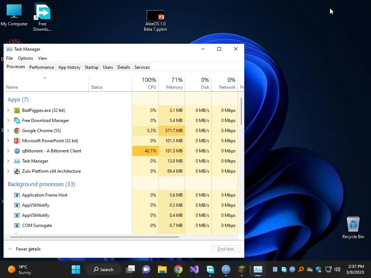Viewport: 371px width, 278px height.
Task: Click the network tray icon
Action: tap(328, 269)
